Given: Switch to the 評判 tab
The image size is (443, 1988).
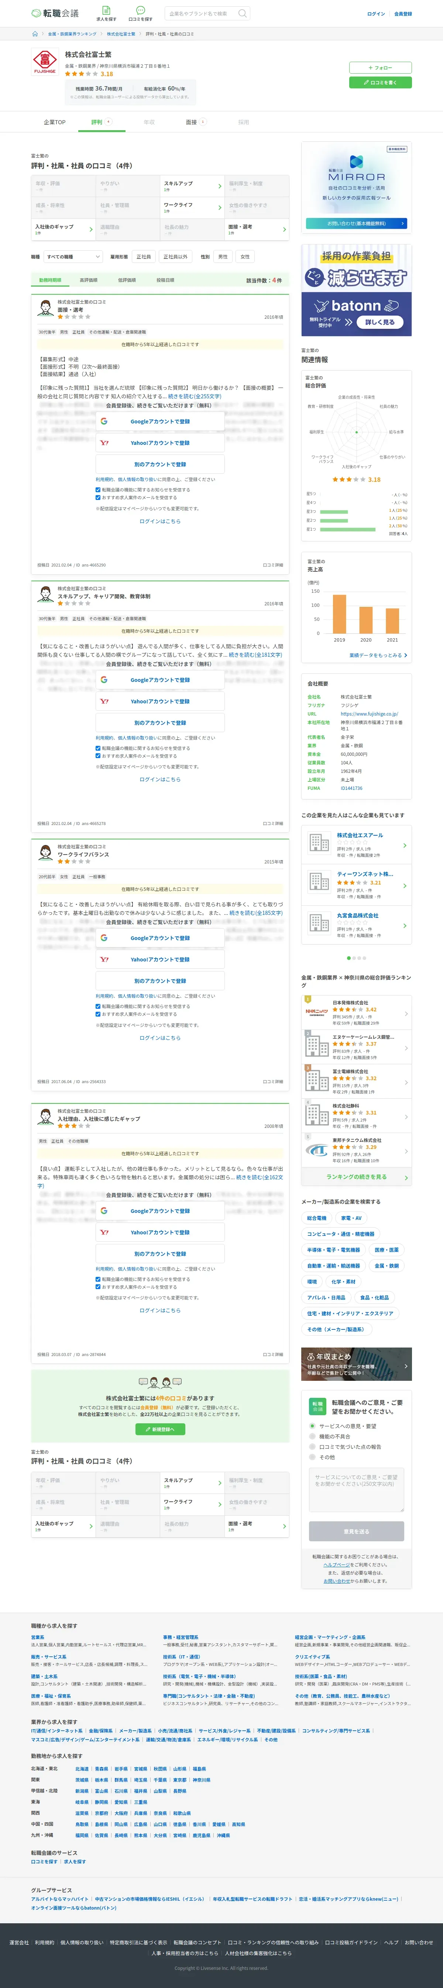Looking at the screenshot, I should [x=101, y=122].
